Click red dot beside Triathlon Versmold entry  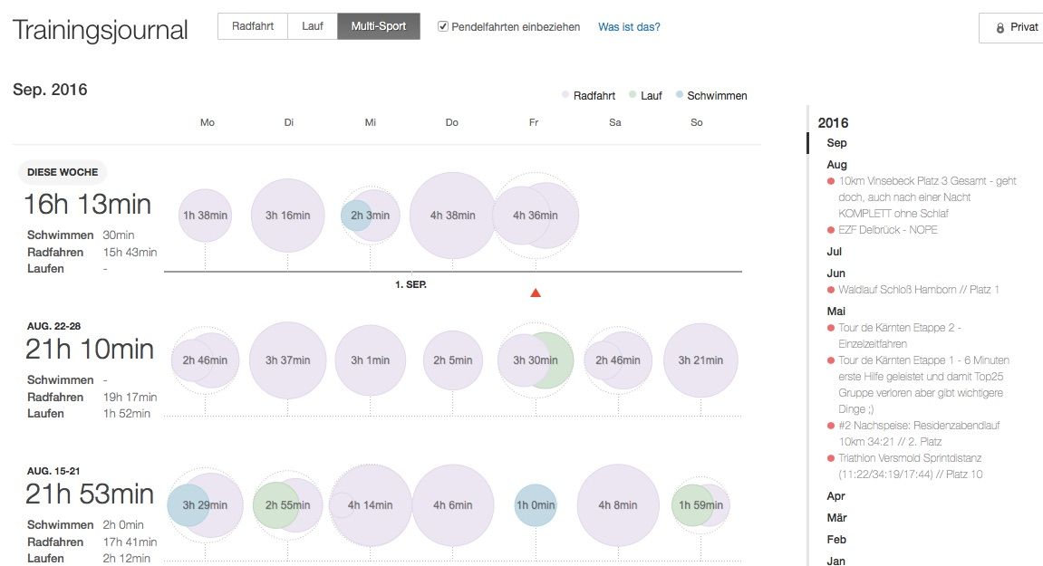coord(830,458)
